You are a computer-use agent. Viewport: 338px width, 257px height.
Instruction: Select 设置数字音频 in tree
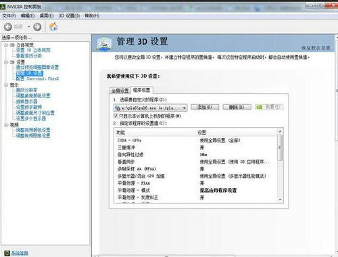(29, 107)
